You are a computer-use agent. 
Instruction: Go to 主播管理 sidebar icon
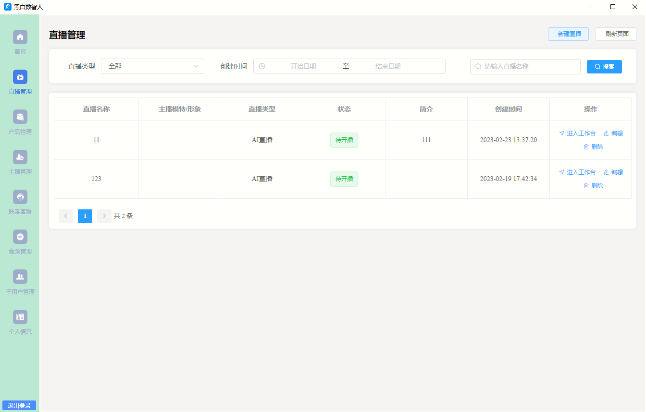tap(20, 157)
